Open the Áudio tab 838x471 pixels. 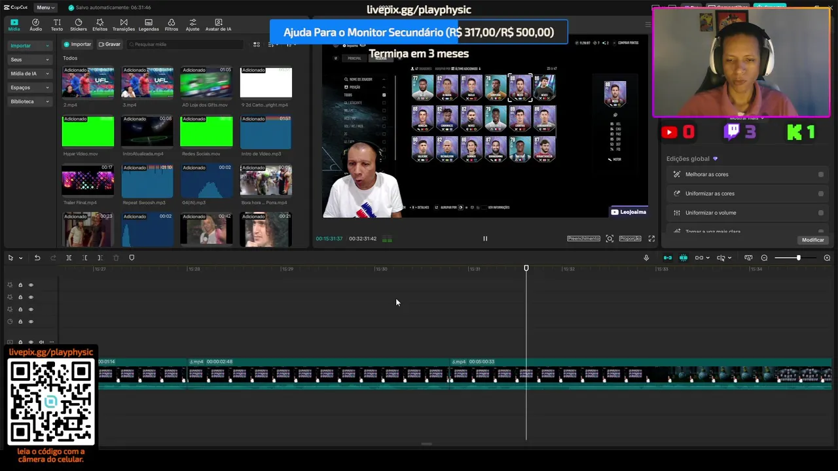pyautogui.click(x=35, y=25)
